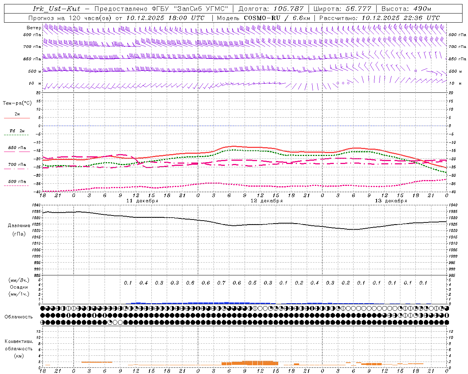Click the 500 гПа temperature legend label
468x374 pixels.
click(17, 182)
